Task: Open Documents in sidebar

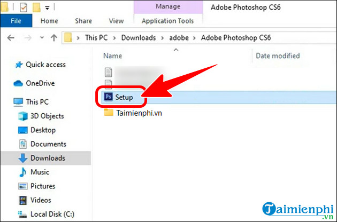Action: click(48, 144)
